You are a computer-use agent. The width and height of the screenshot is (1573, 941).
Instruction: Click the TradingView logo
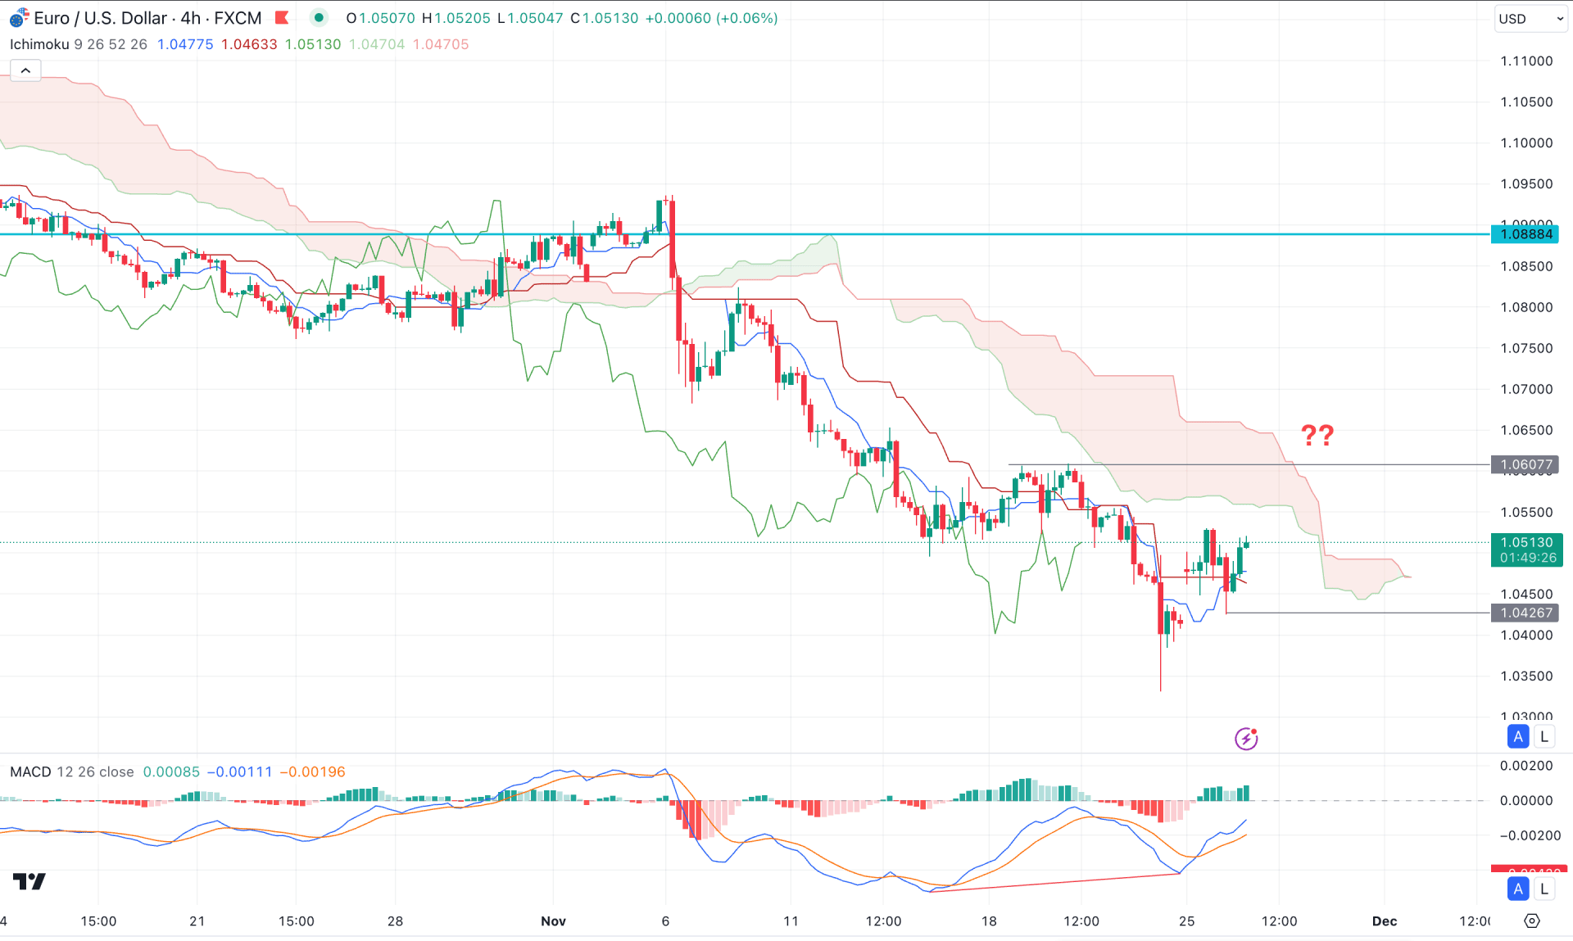point(29,881)
